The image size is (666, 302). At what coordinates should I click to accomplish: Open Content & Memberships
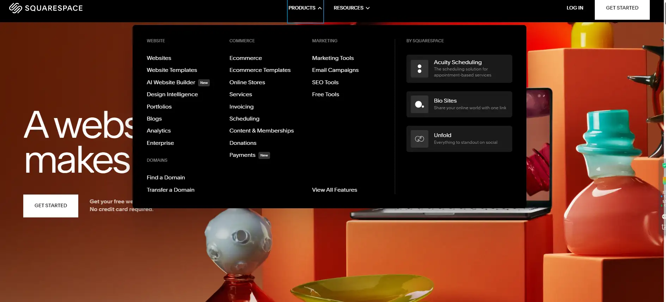click(x=261, y=131)
